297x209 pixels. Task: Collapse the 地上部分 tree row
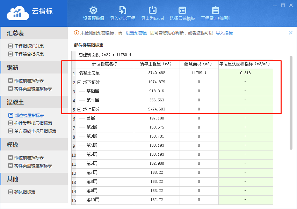pos(79,110)
